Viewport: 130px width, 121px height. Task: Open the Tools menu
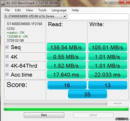42,10
